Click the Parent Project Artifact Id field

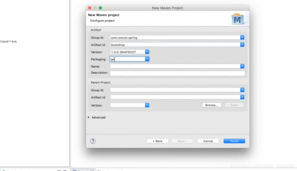[175, 97]
